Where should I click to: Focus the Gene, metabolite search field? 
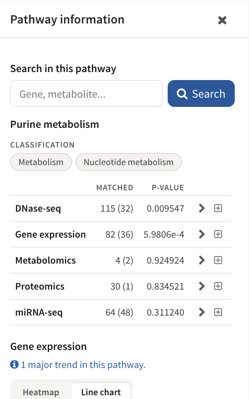[x=86, y=93]
